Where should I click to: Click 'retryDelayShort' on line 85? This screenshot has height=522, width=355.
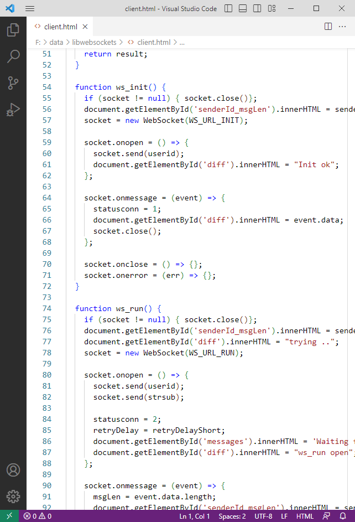point(186,431)
